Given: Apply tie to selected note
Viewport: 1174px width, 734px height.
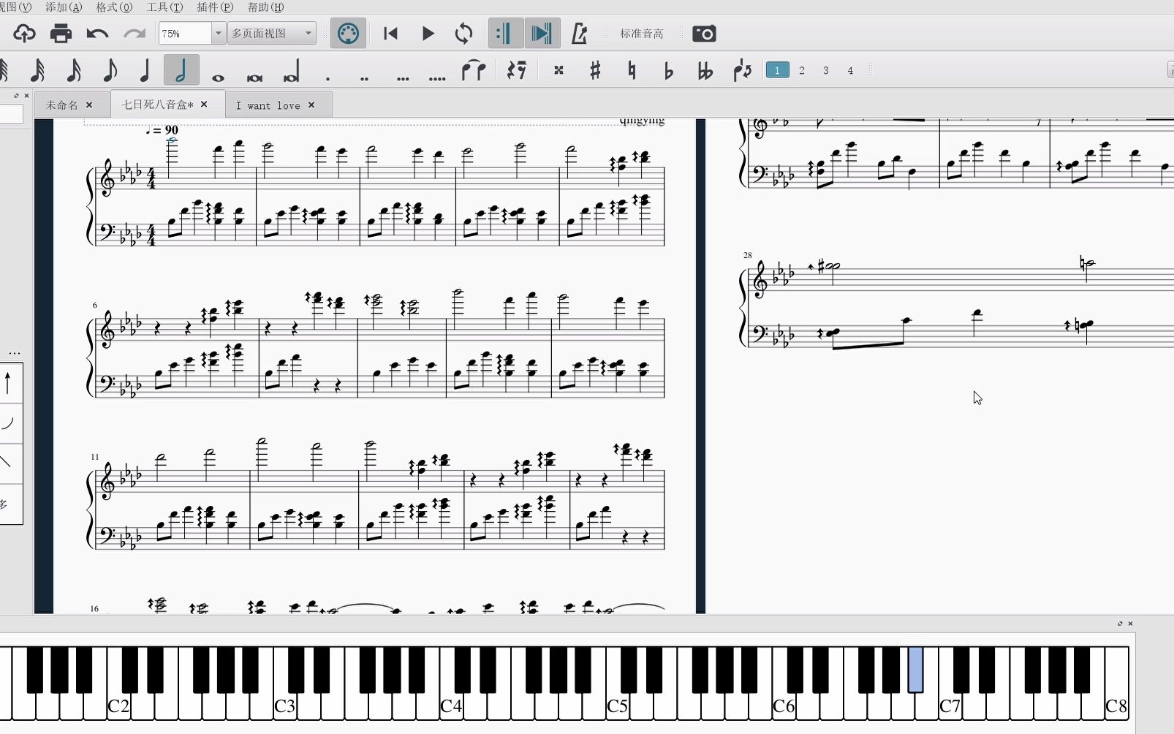Looking at the screenshot, I should pyautogui.click(x=474, y=71).
